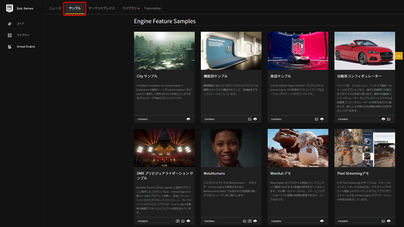Select the Unreal Engine sidebar logo icon

(x=10, y=46)
